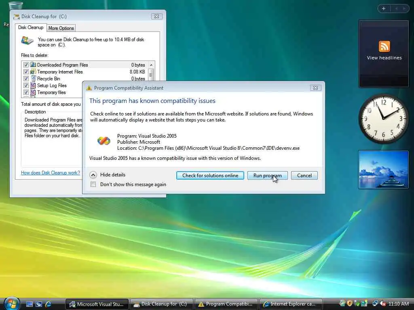The width and height of the screenshot is (414, 310).
Task: Click the RSS feed icon in headlines gadget
Action: pyautogui.click(x=384, y=46)
